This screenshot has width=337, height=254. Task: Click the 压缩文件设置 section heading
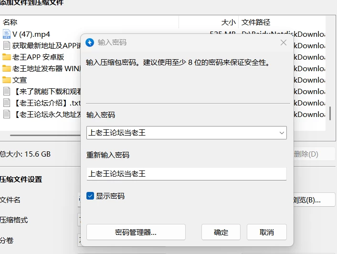(21, 180)
